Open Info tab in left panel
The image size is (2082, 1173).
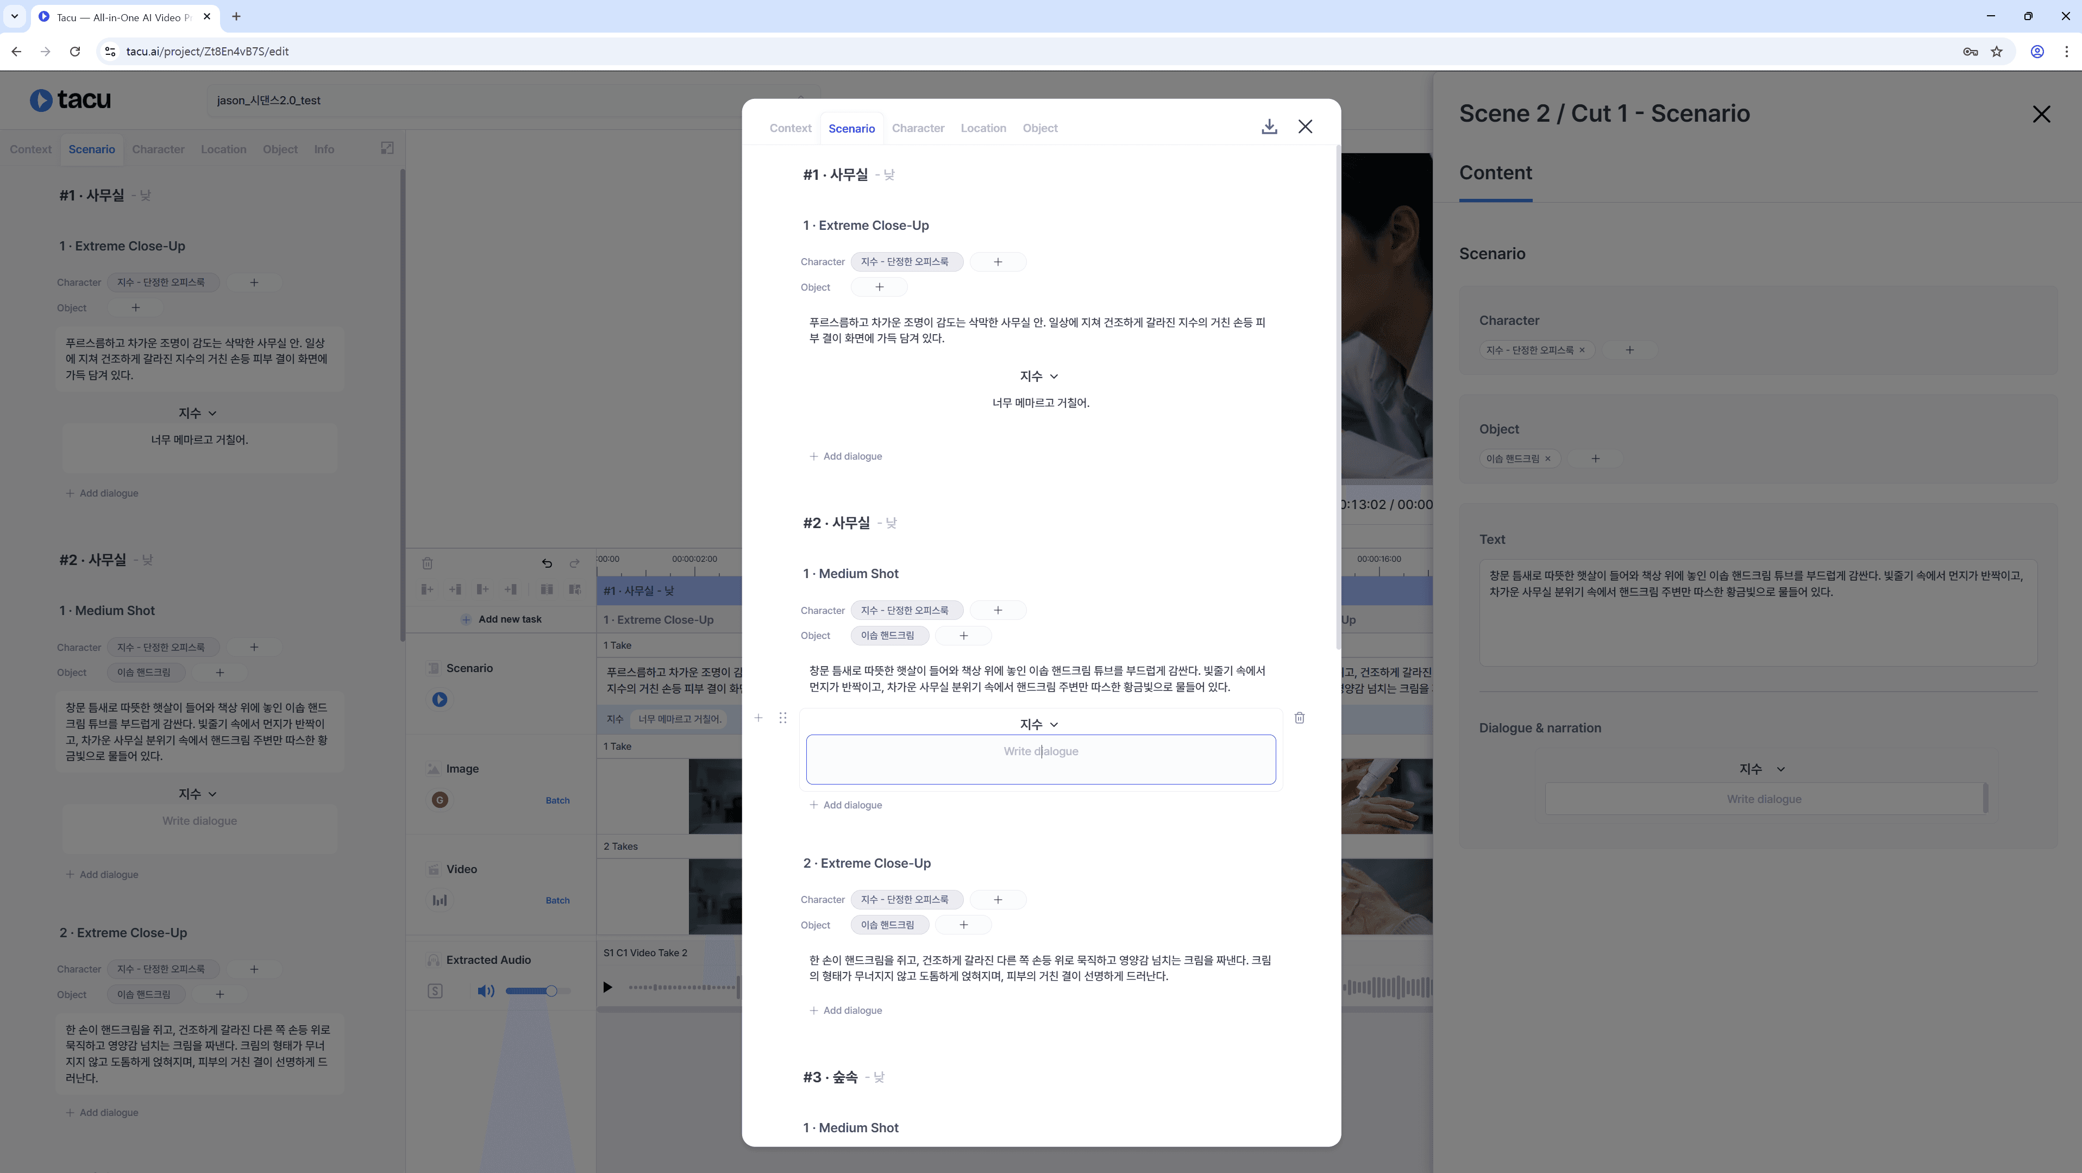324,149
